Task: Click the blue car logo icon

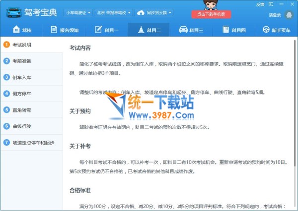Action: (13, 13)
